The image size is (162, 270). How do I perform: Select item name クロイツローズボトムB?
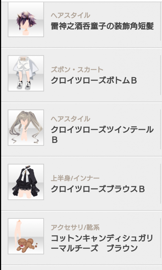(94, 80)
